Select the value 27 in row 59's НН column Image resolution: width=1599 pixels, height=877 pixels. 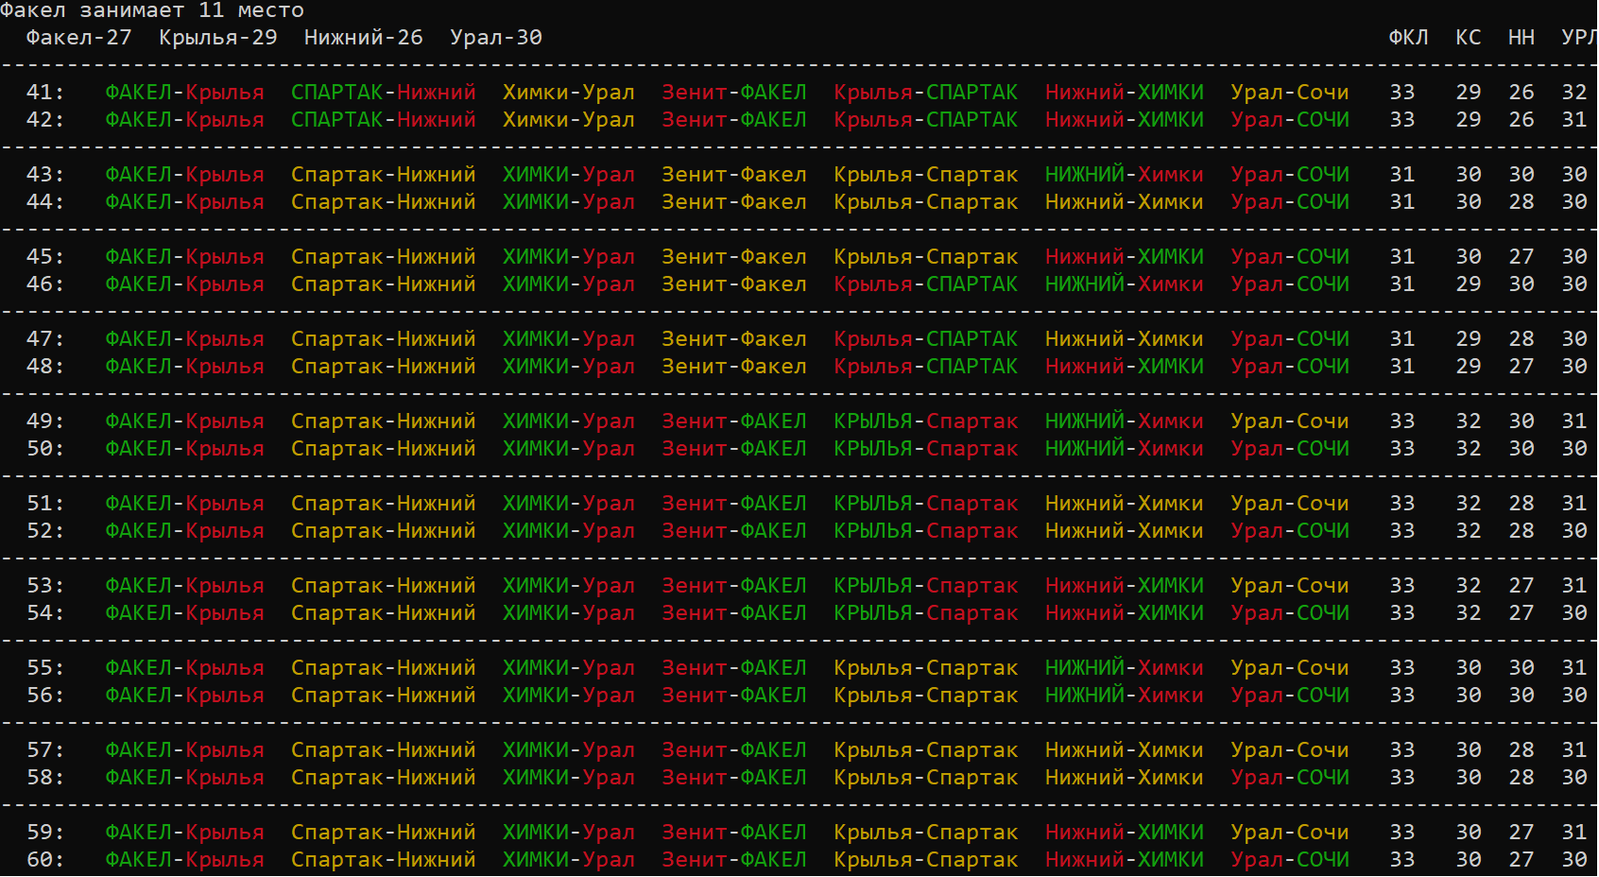point(1522,833)
